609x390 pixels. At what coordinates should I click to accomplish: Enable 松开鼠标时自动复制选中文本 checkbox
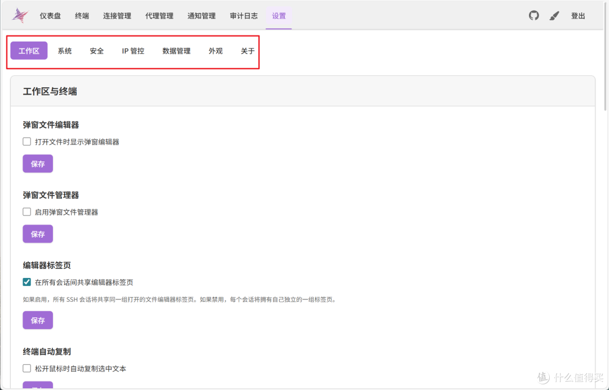pos(27,368)
